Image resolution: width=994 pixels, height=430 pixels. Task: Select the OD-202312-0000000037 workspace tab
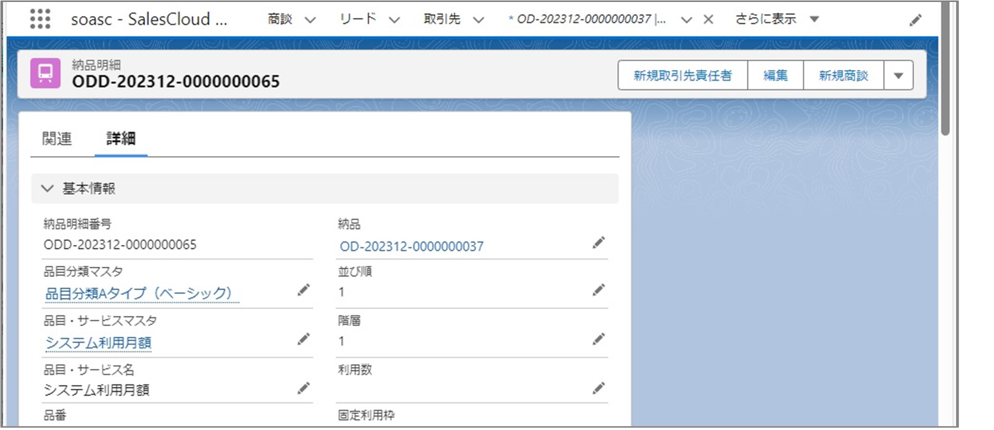pyautogui.click(x=587, y=19)
